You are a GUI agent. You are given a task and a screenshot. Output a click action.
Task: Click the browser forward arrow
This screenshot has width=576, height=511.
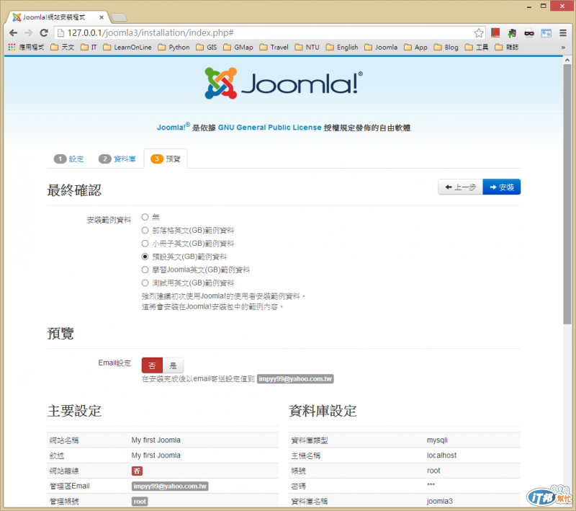[29, 32]
